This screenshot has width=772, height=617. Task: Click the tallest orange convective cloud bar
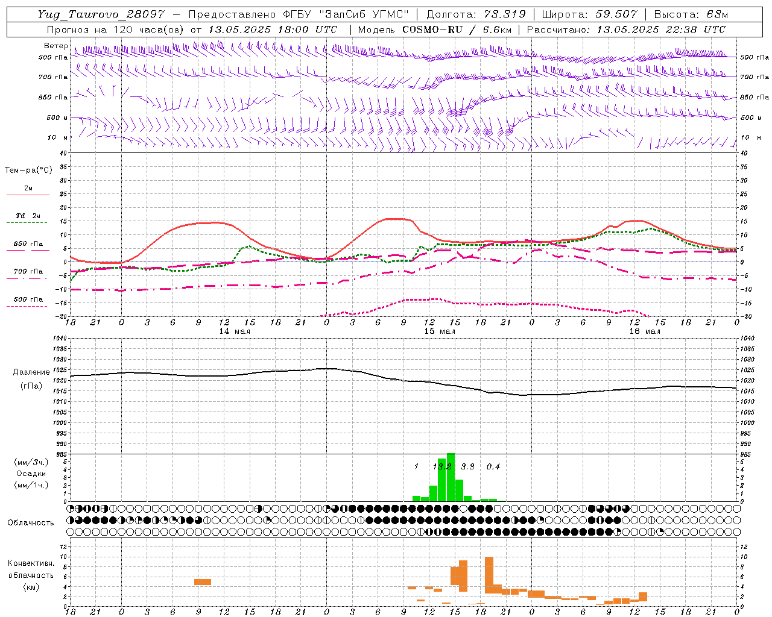(x=489, y=575)
